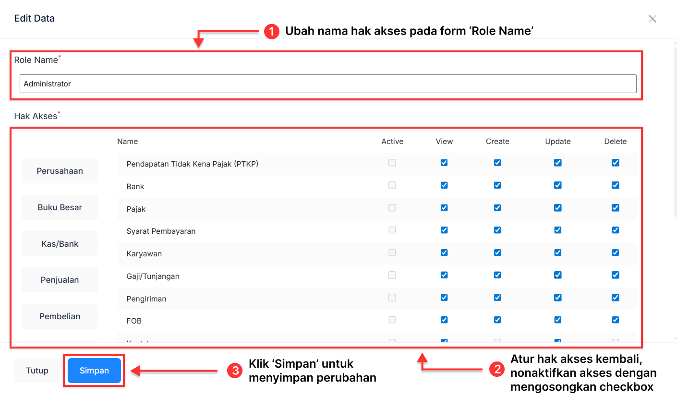
Task: Open the Penjualan permissions section
Action: (60, 279)
